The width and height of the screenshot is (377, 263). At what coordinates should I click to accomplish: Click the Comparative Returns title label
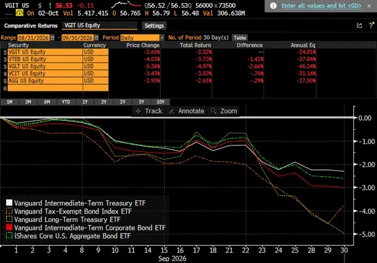pyautogui.click(x=31, y=26)
